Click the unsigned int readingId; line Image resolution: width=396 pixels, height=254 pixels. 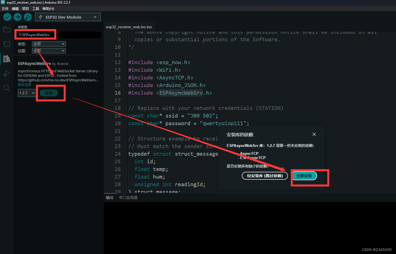(170, 184)
